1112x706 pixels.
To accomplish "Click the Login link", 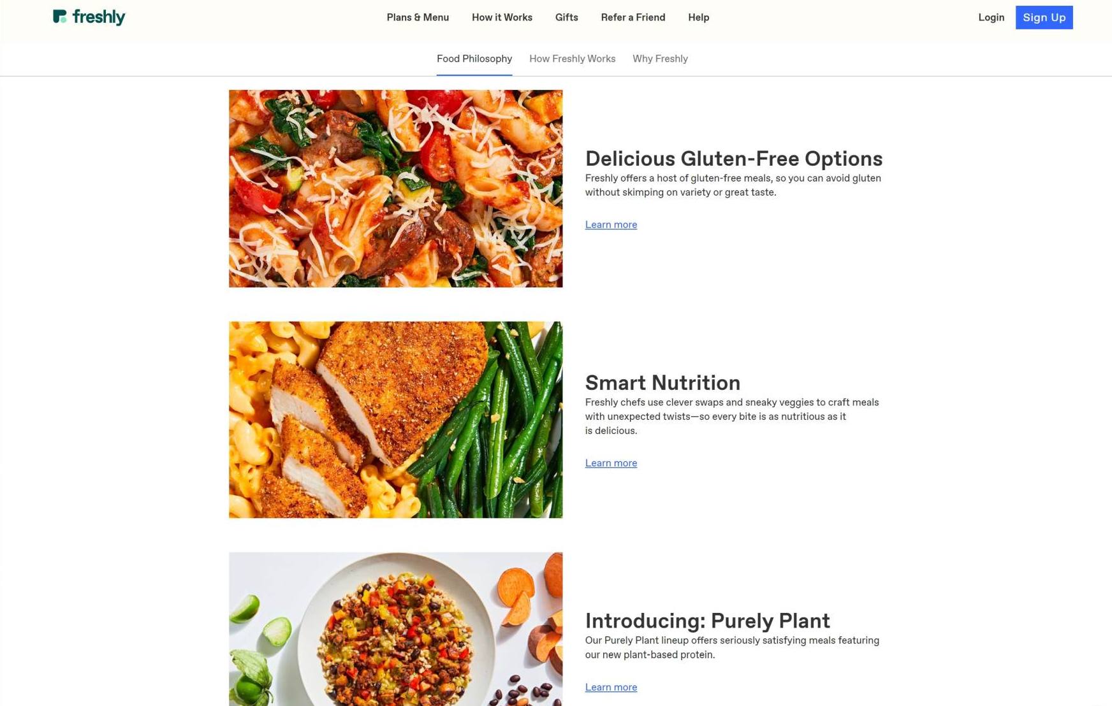I will coord(991,17).
